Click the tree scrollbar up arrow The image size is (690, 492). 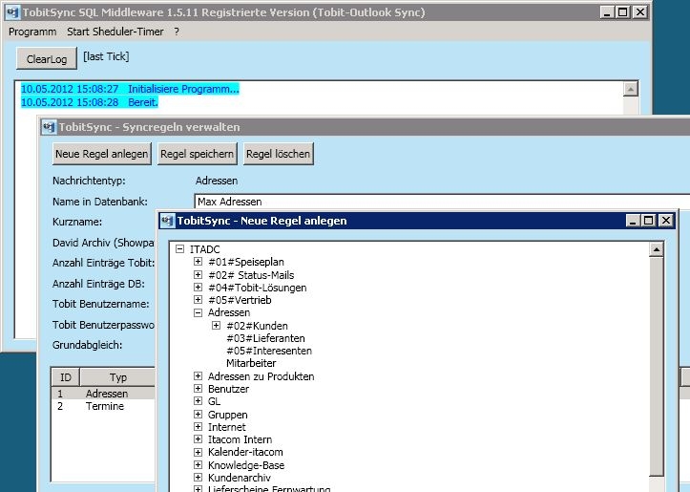[656, 249]
